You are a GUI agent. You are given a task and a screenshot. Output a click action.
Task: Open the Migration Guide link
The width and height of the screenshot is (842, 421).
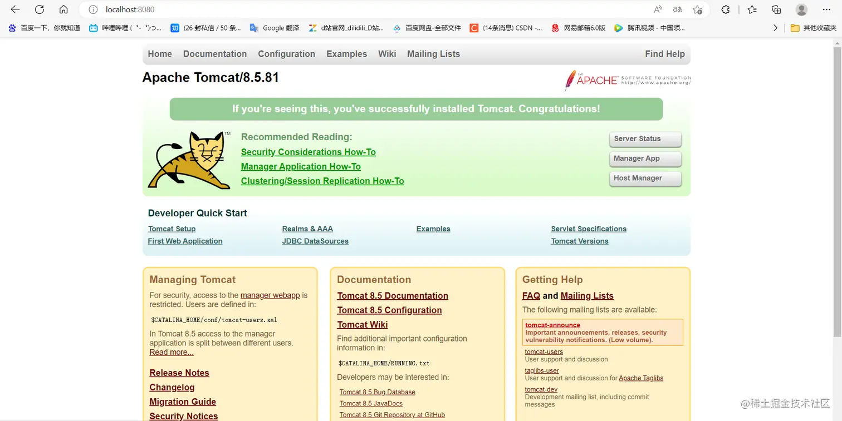(183, 402)
